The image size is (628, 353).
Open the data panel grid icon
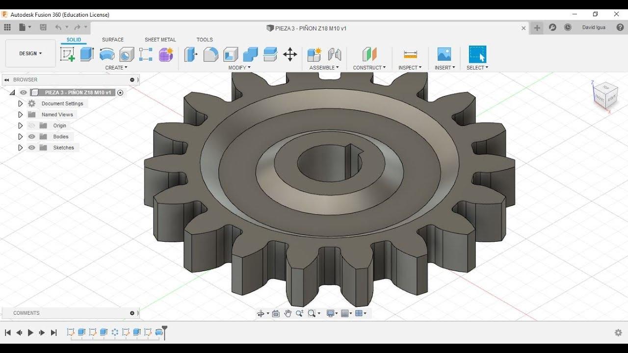[x=7, y=27]
